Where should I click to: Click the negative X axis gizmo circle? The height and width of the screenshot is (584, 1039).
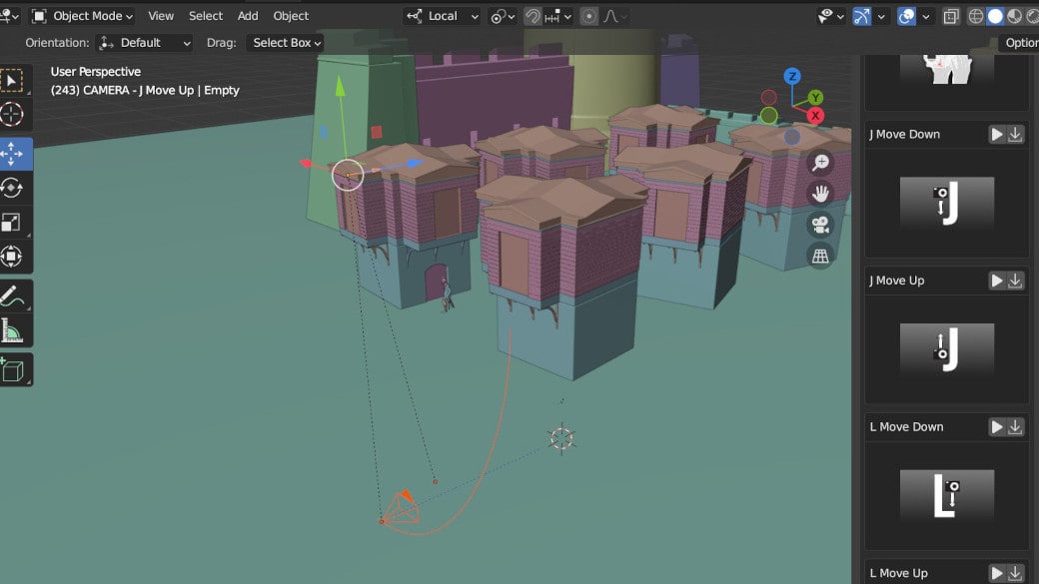(768, 98)
